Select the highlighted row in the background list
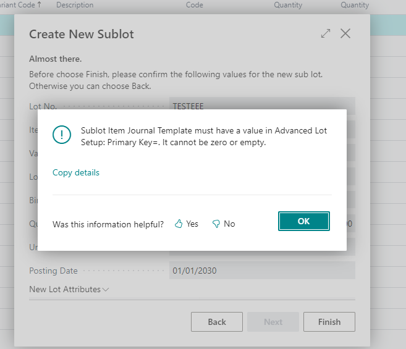Viewport: 406px width, 349px height. click(x=387, y=25)
